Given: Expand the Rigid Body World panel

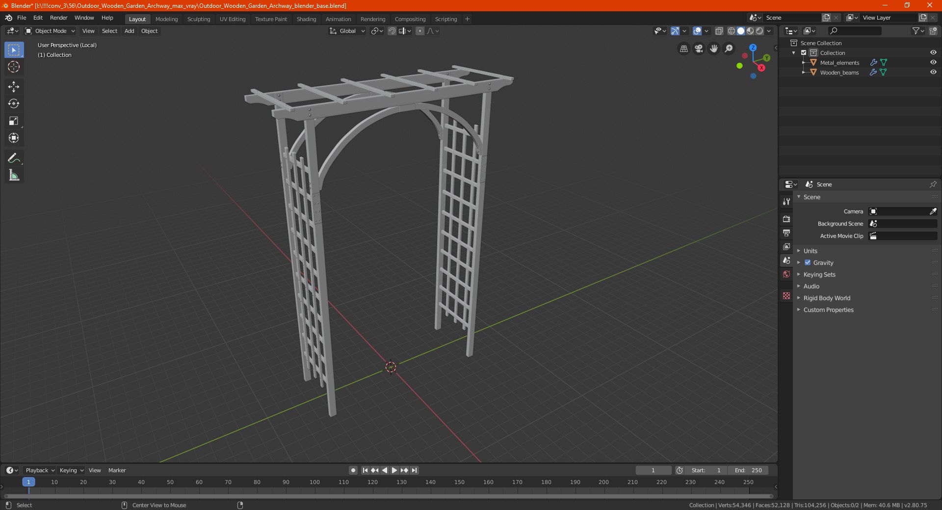Looking at the screenshot, I should tap(827, 298).
